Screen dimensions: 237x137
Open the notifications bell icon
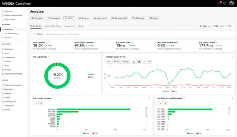[220, 3]
